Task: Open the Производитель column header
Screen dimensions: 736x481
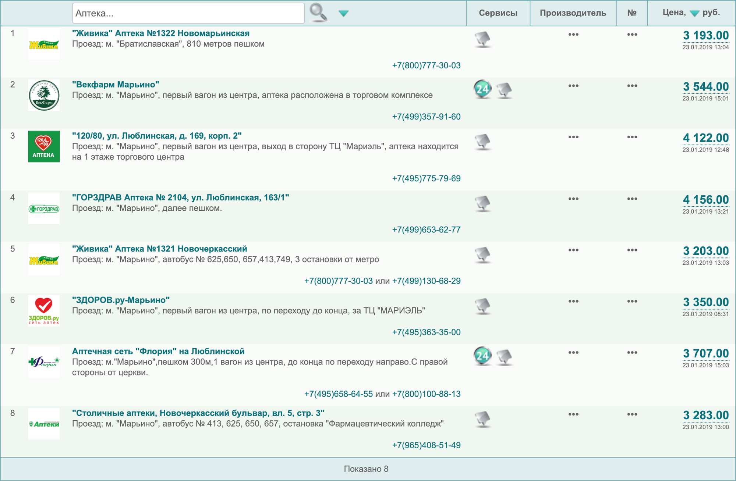Action: click(x=573, y=13)
